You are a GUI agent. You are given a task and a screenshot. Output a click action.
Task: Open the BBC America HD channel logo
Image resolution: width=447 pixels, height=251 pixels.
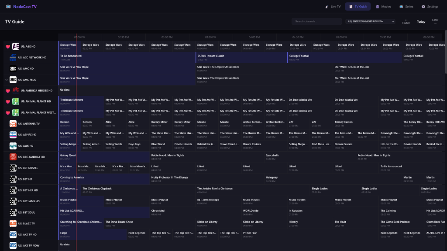pos(13,157)
